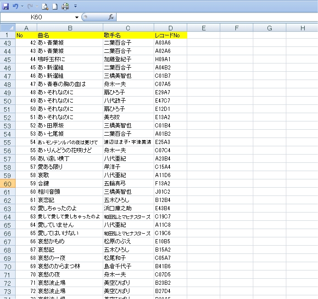Click the yellow 曲名 header cell

70,35
